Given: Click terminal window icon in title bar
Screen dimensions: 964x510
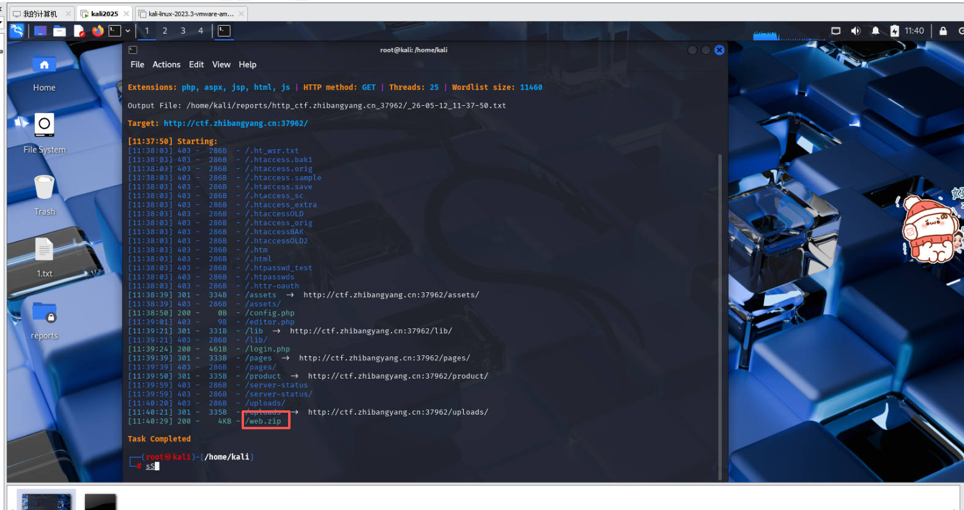Looking at the screenshot, I should click(133, 50).
